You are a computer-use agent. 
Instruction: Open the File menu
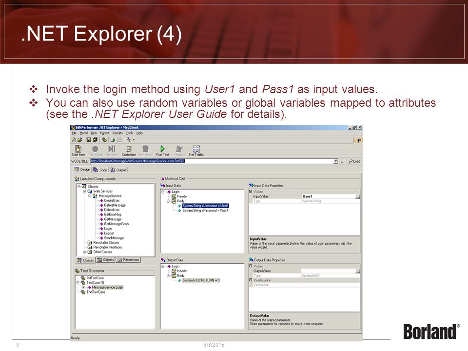tap(74, 133)
